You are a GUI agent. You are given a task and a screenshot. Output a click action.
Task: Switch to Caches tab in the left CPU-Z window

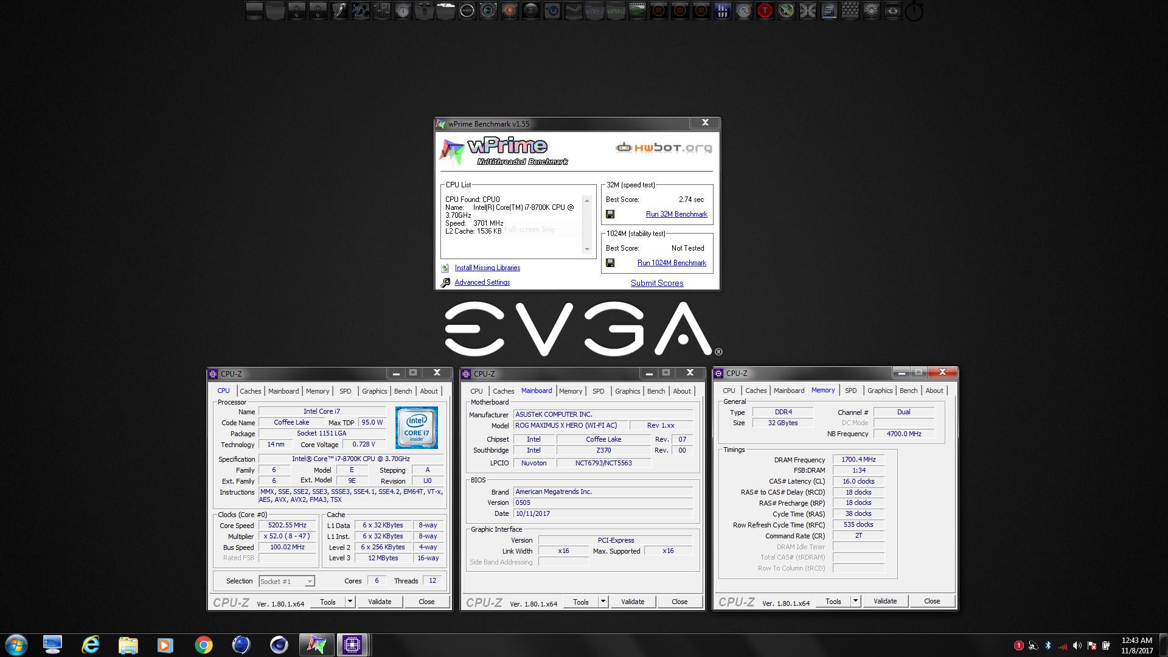coord(250,391)
